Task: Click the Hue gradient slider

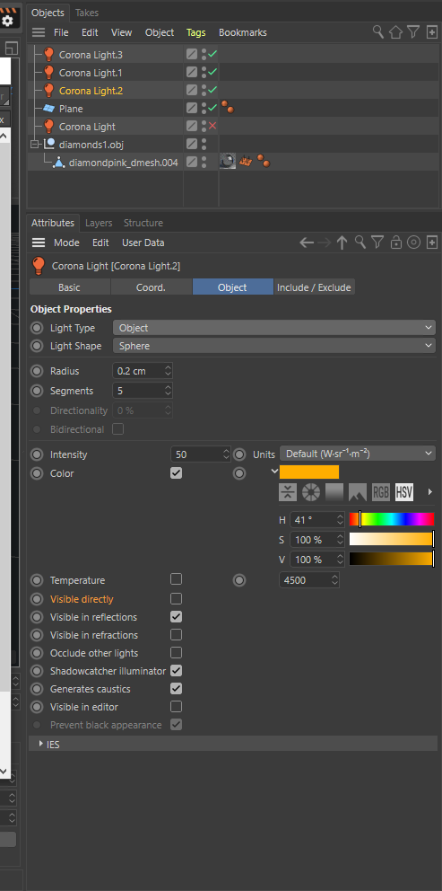Action: 392,519
